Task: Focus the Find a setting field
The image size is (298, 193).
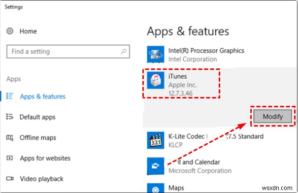Action: click(68, 52)
